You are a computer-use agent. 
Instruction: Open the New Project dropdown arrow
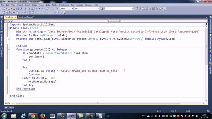click(x=6, y=9)
